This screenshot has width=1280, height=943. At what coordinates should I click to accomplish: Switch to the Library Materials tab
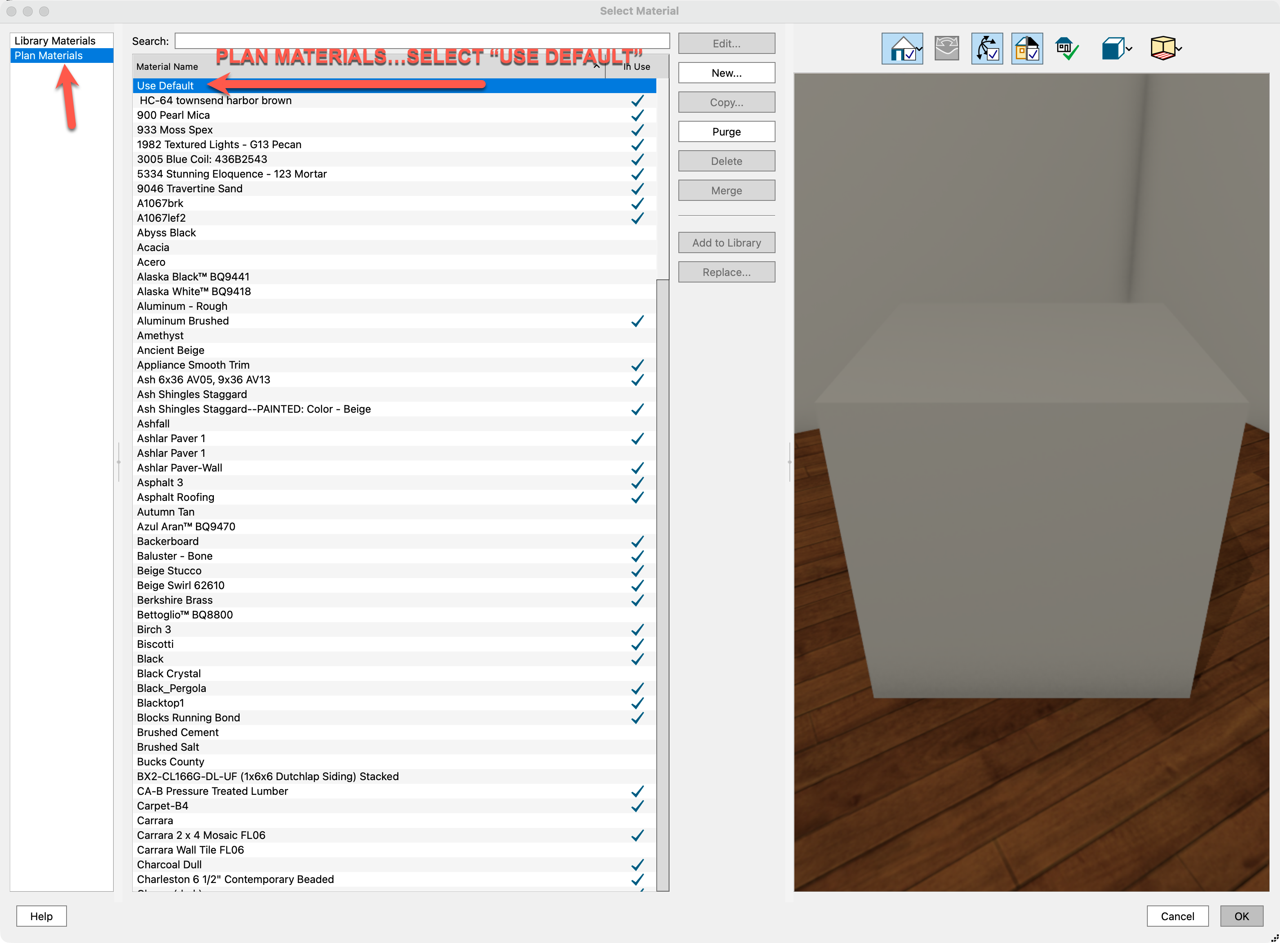[x=55, y=40]
